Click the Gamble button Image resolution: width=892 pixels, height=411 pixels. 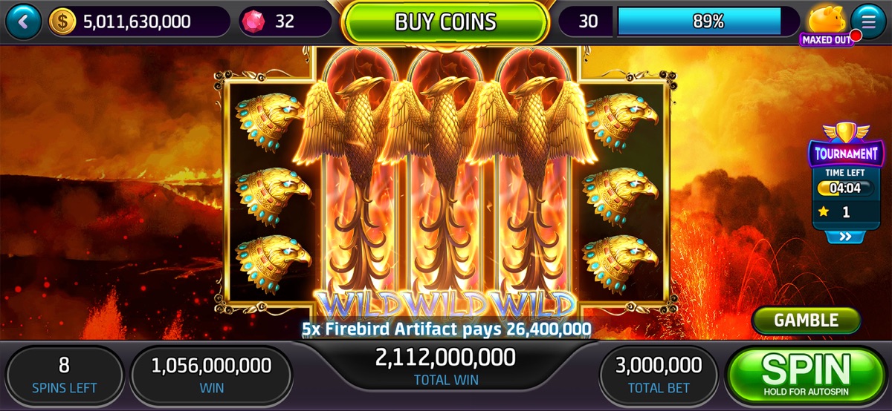(807, 320)
